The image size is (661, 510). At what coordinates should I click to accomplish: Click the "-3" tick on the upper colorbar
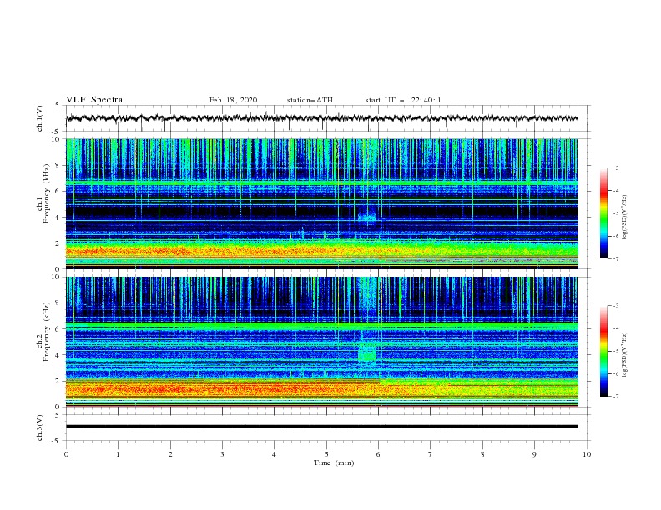tap(615, 167)
